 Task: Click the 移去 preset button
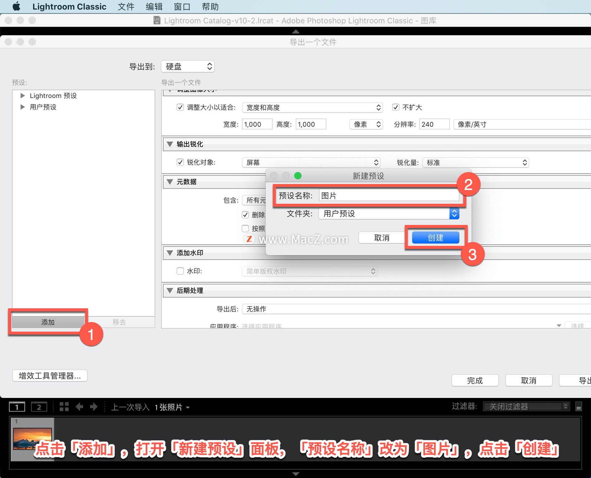pos(119,322)
